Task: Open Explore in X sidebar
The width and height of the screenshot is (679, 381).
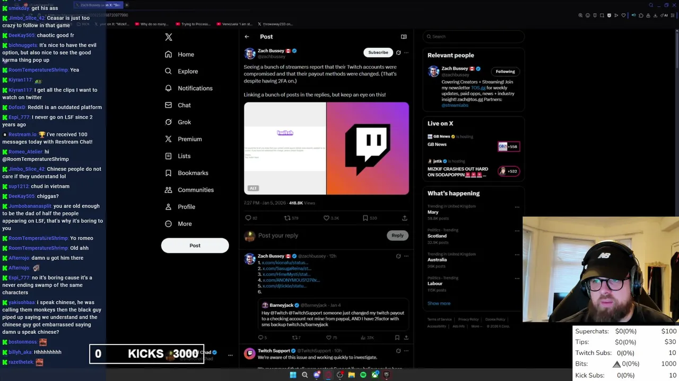Action: (x=181, y=71)
